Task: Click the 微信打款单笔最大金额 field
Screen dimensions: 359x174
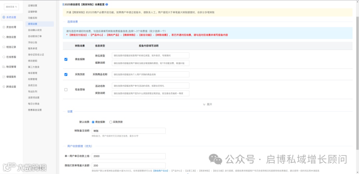Action: [128, 166]
